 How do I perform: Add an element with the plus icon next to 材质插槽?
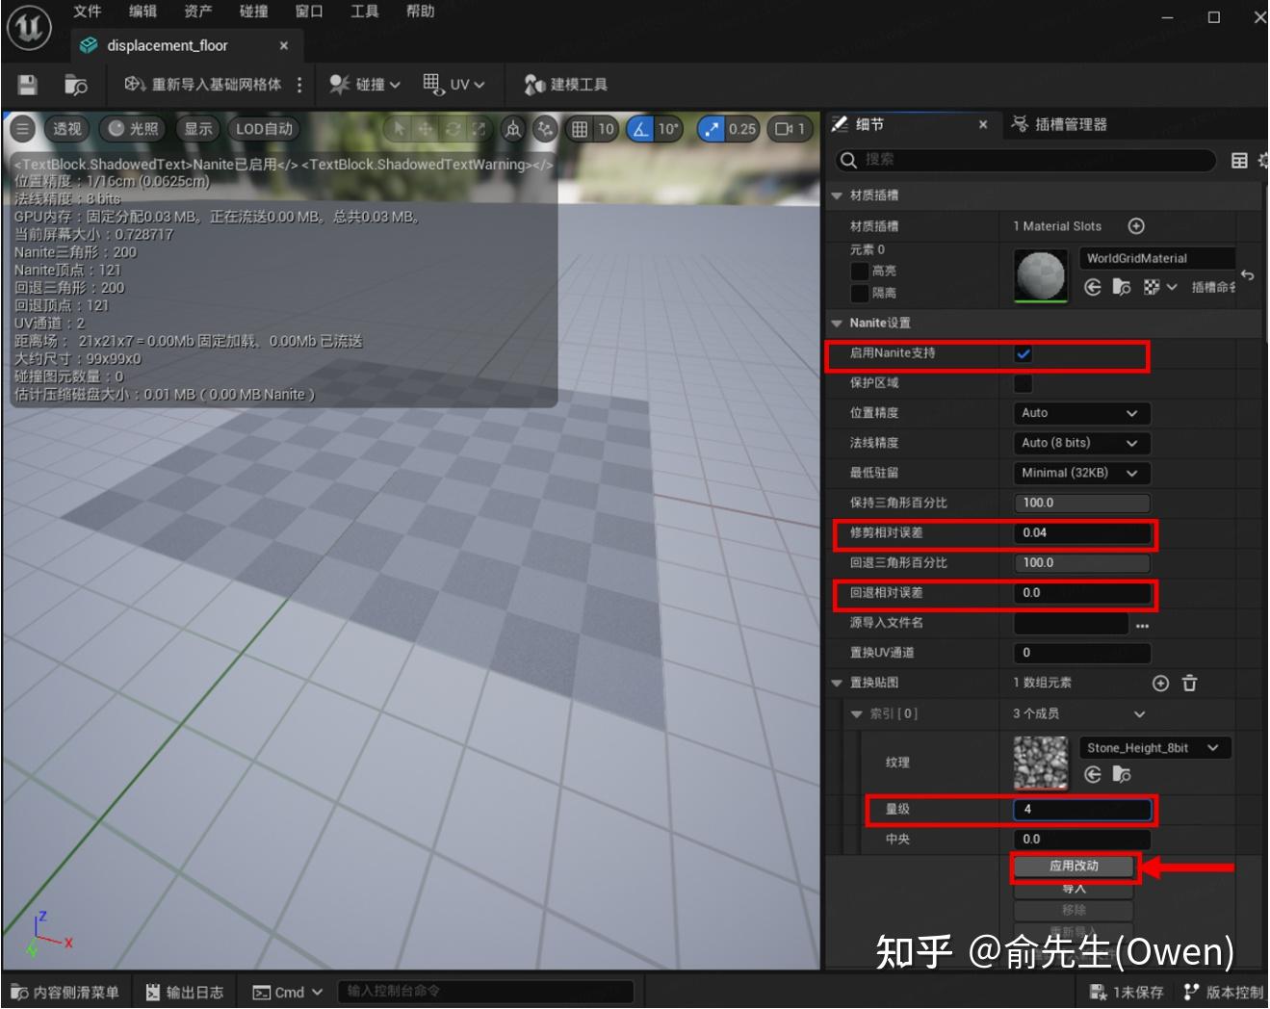coord(1136,225)
